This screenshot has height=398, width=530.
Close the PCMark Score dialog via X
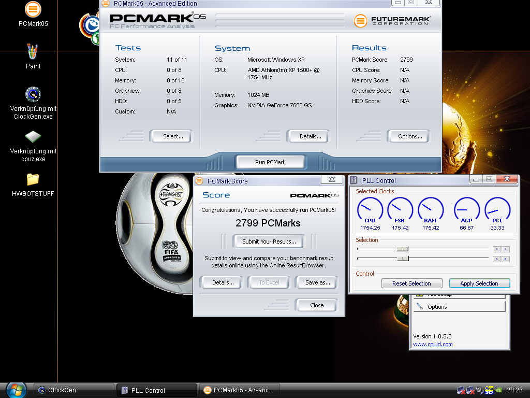tap(332, 179)
